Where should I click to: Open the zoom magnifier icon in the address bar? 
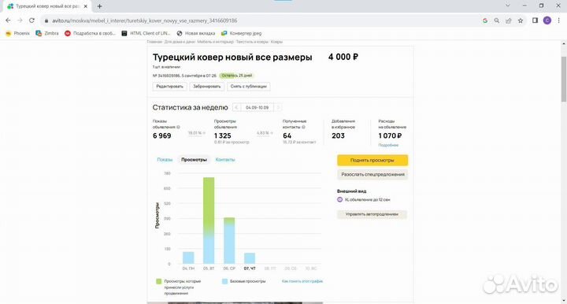coord(497,20)
